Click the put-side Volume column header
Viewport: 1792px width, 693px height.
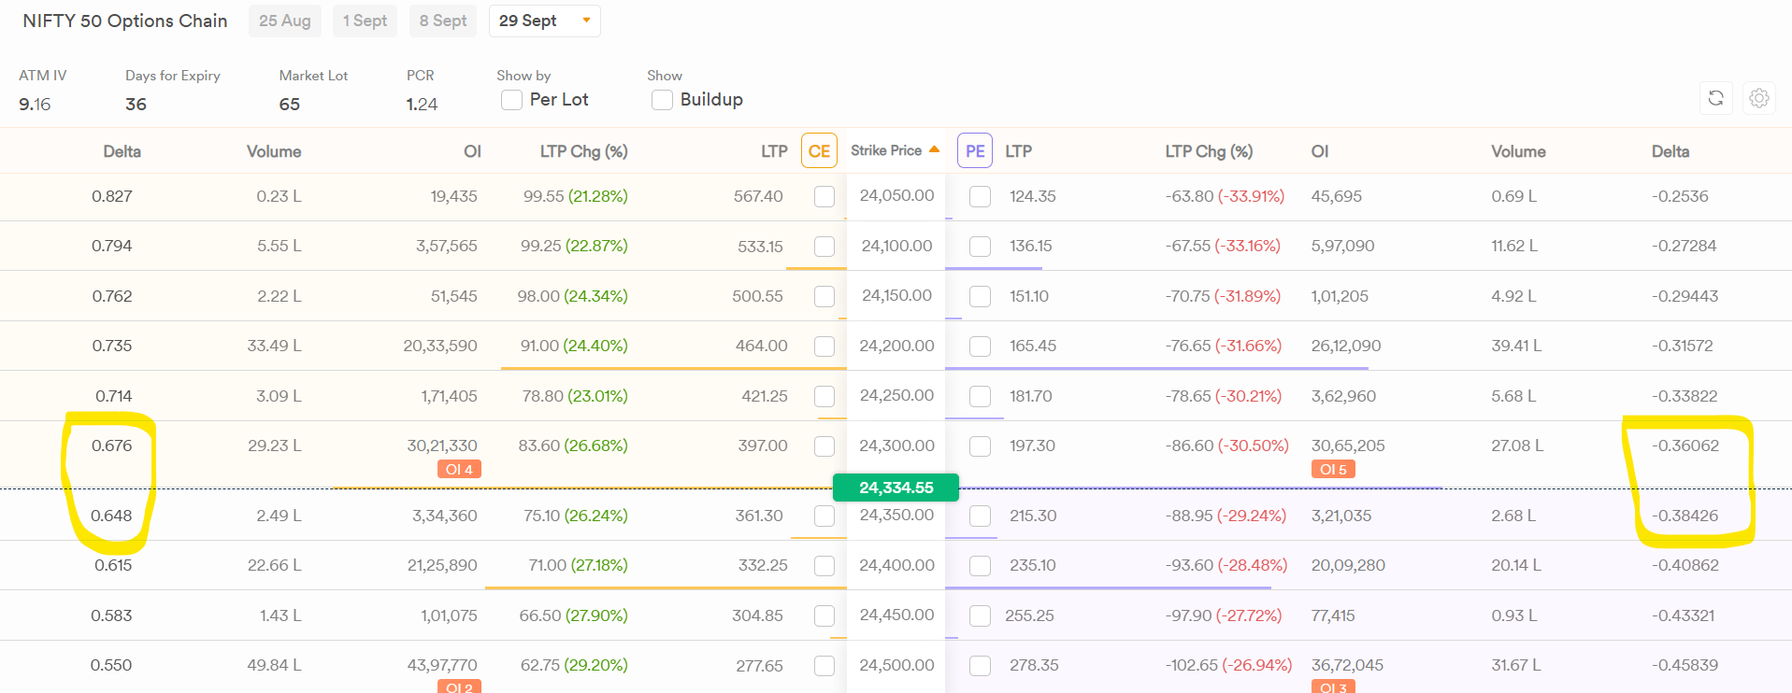1518,151
